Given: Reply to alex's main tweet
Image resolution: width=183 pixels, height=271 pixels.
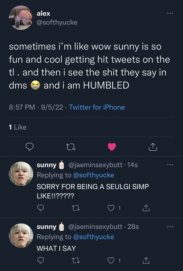Looking at the screenshot, I should click(x=29, y=147).
